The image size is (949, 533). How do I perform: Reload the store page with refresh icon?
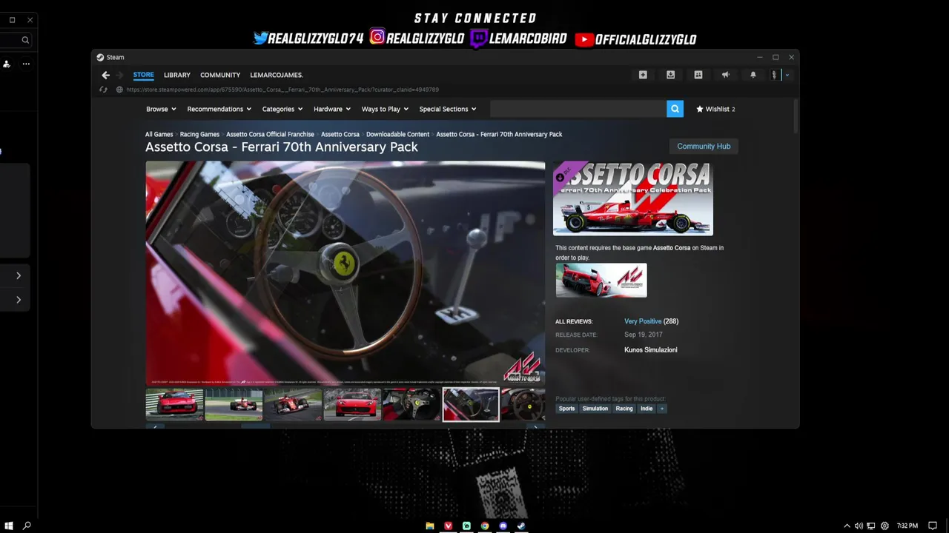click(x=104, y=90)
